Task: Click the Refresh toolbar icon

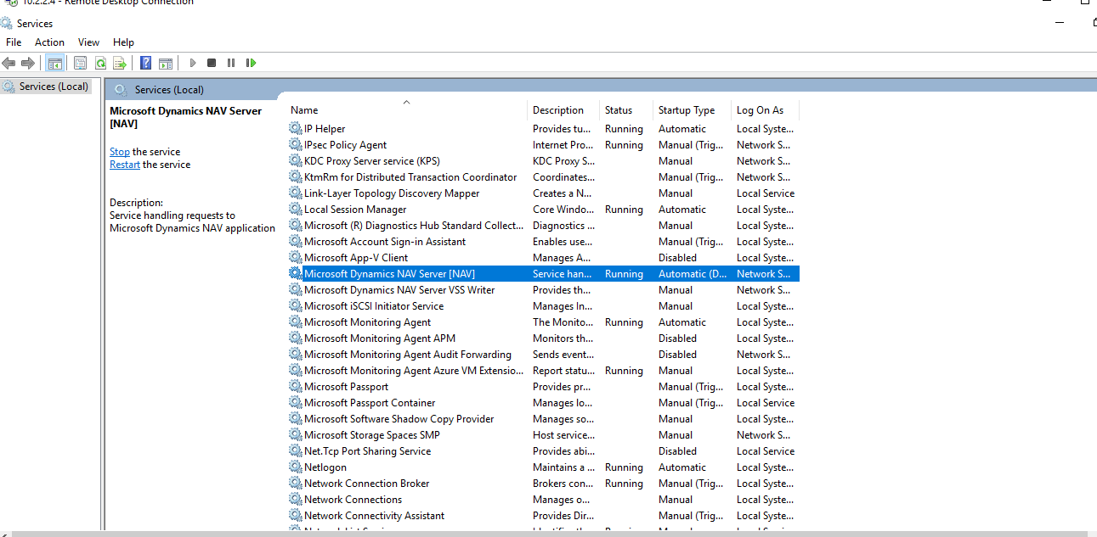Action: tap(100, 63)
